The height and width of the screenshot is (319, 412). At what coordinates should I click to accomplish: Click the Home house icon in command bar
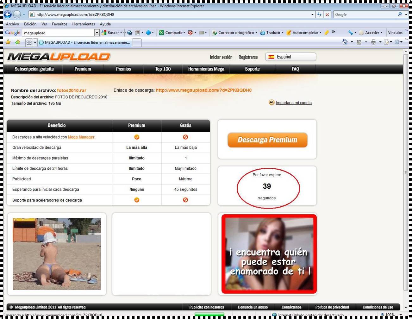click(345, 42)
